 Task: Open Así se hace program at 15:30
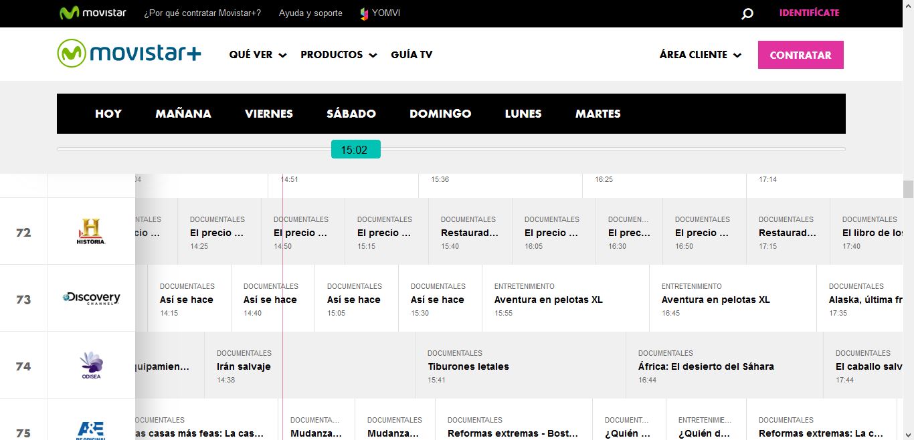[x=440, y=298]
